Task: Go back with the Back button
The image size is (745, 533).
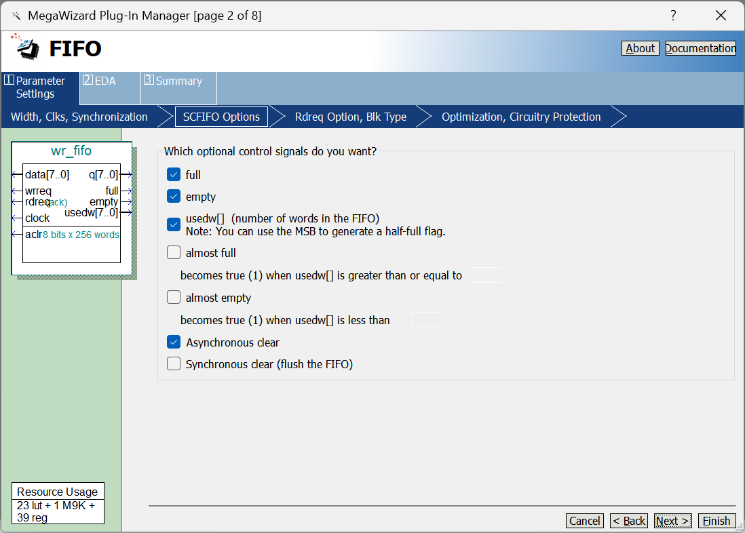Action: pyautogui.click(x=629, y=521)
